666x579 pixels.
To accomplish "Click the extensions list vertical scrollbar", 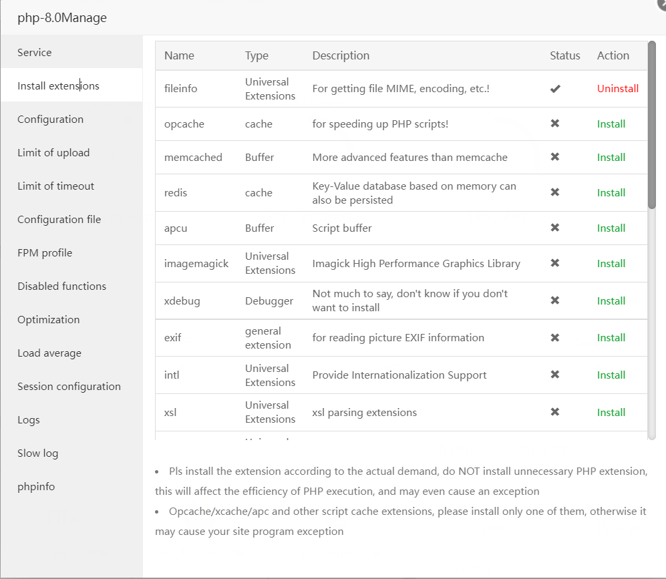I will coord(651,127).
